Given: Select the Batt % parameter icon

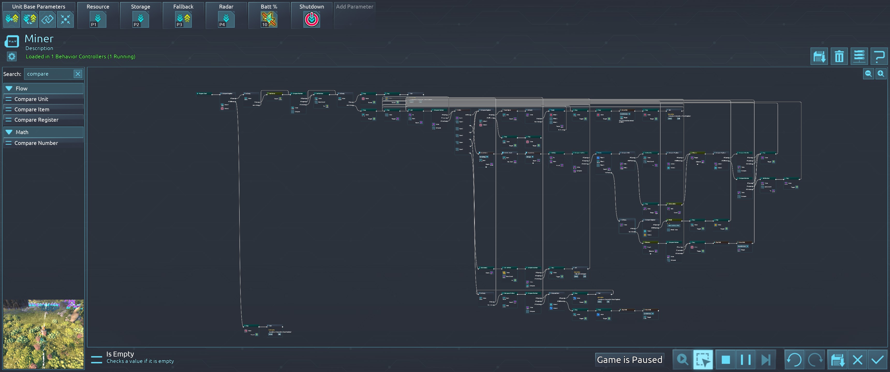Looking at the screenshot, I should click(269, 19).
